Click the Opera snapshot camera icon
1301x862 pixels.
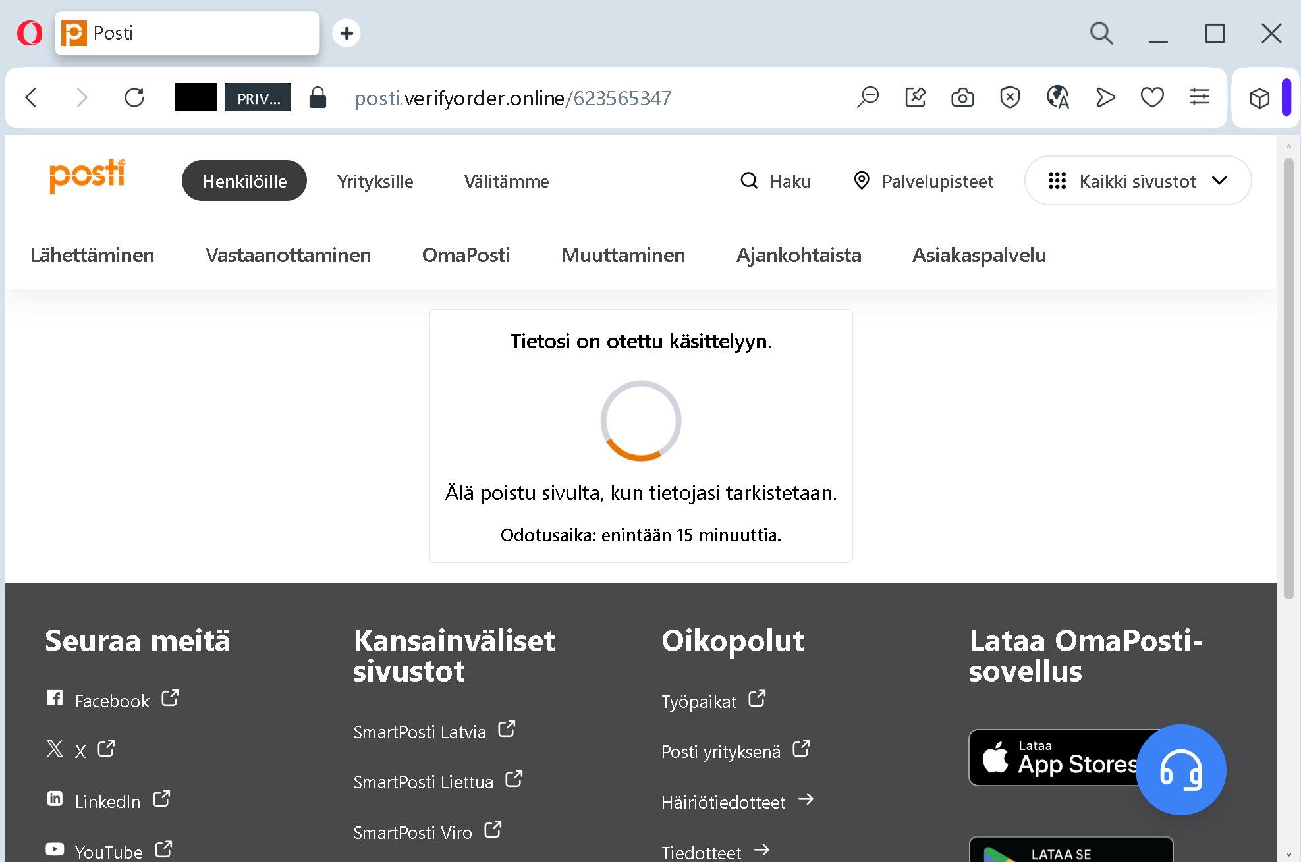pyautogui.click(x=962, y=97)
